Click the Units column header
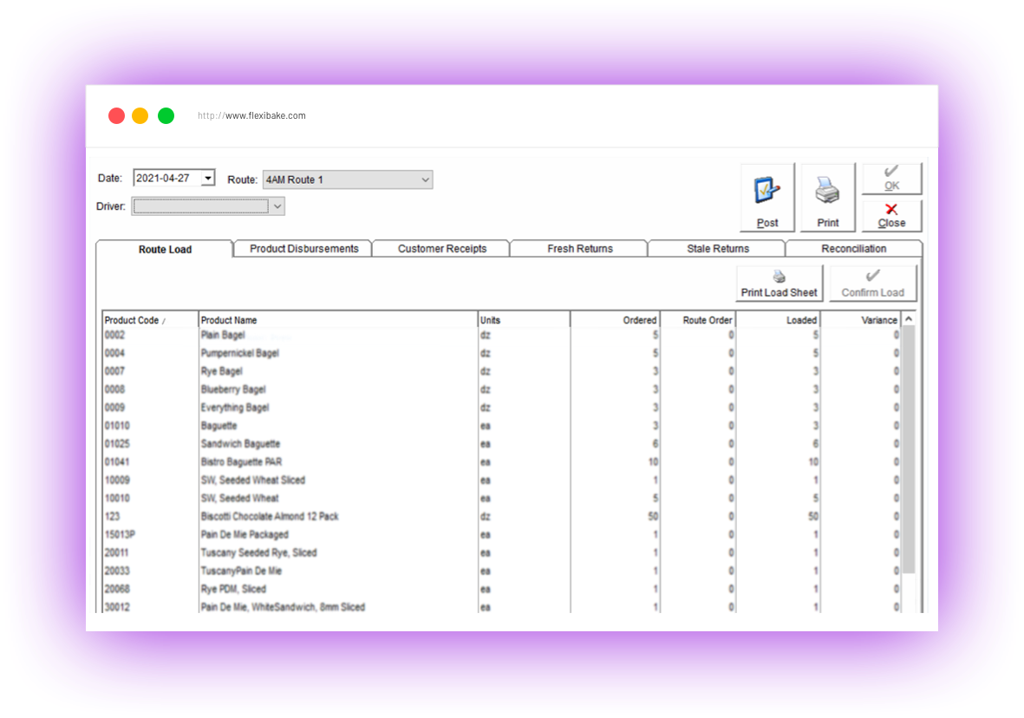This screenshot has width=1024, height=718. (x=524, y=320)
